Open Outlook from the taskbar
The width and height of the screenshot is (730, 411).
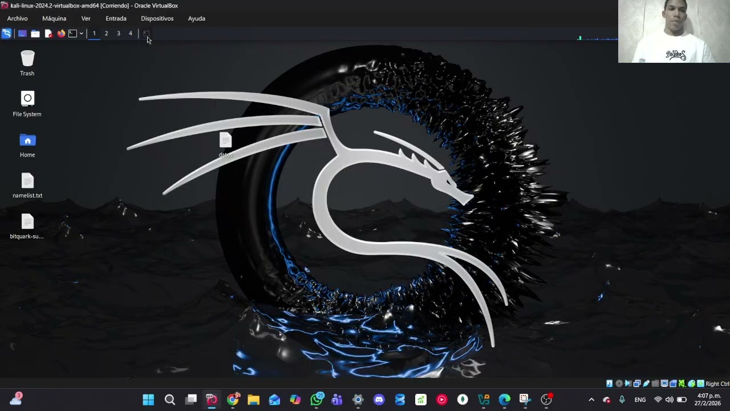point(274,400)
